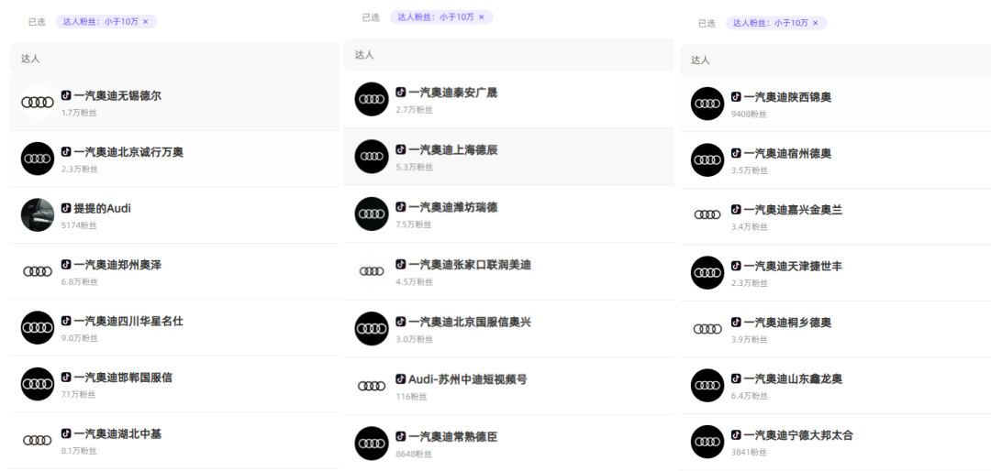Click the Douyin icon beside 一汽奥迪桐乡德奥
This screenshot has width=991, height=471.
coord(736,323)
